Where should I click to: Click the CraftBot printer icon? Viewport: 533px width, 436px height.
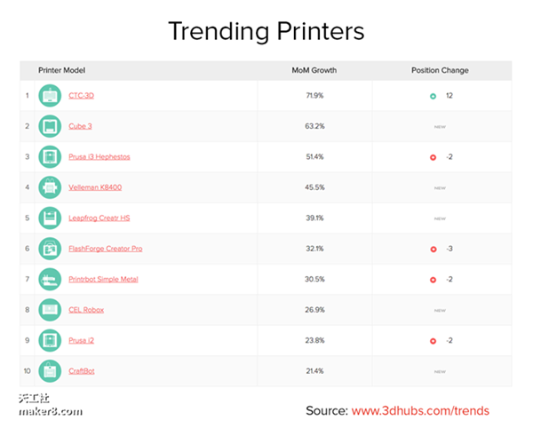pyautogui.click(x=50, y=371)
